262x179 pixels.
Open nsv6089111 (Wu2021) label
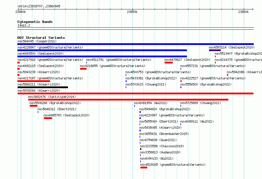[197, 121]
